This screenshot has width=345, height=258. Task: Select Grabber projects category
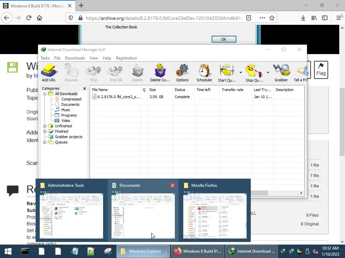pyautogui.click(x=68, y=137)
